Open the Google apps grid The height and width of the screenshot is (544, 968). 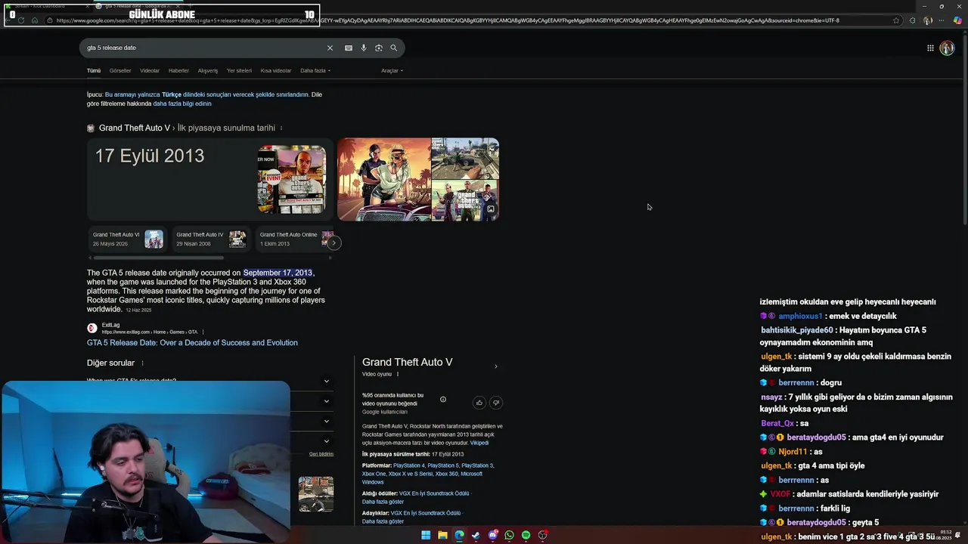pos(930,48)
